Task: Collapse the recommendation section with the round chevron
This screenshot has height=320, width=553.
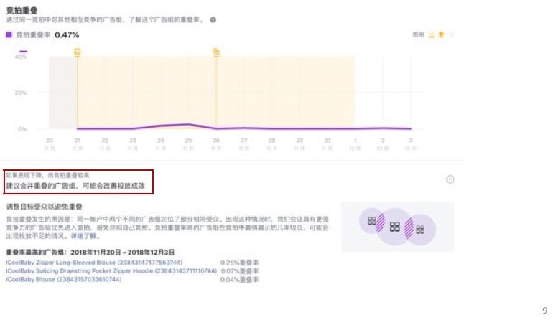Action: (450, 179)
